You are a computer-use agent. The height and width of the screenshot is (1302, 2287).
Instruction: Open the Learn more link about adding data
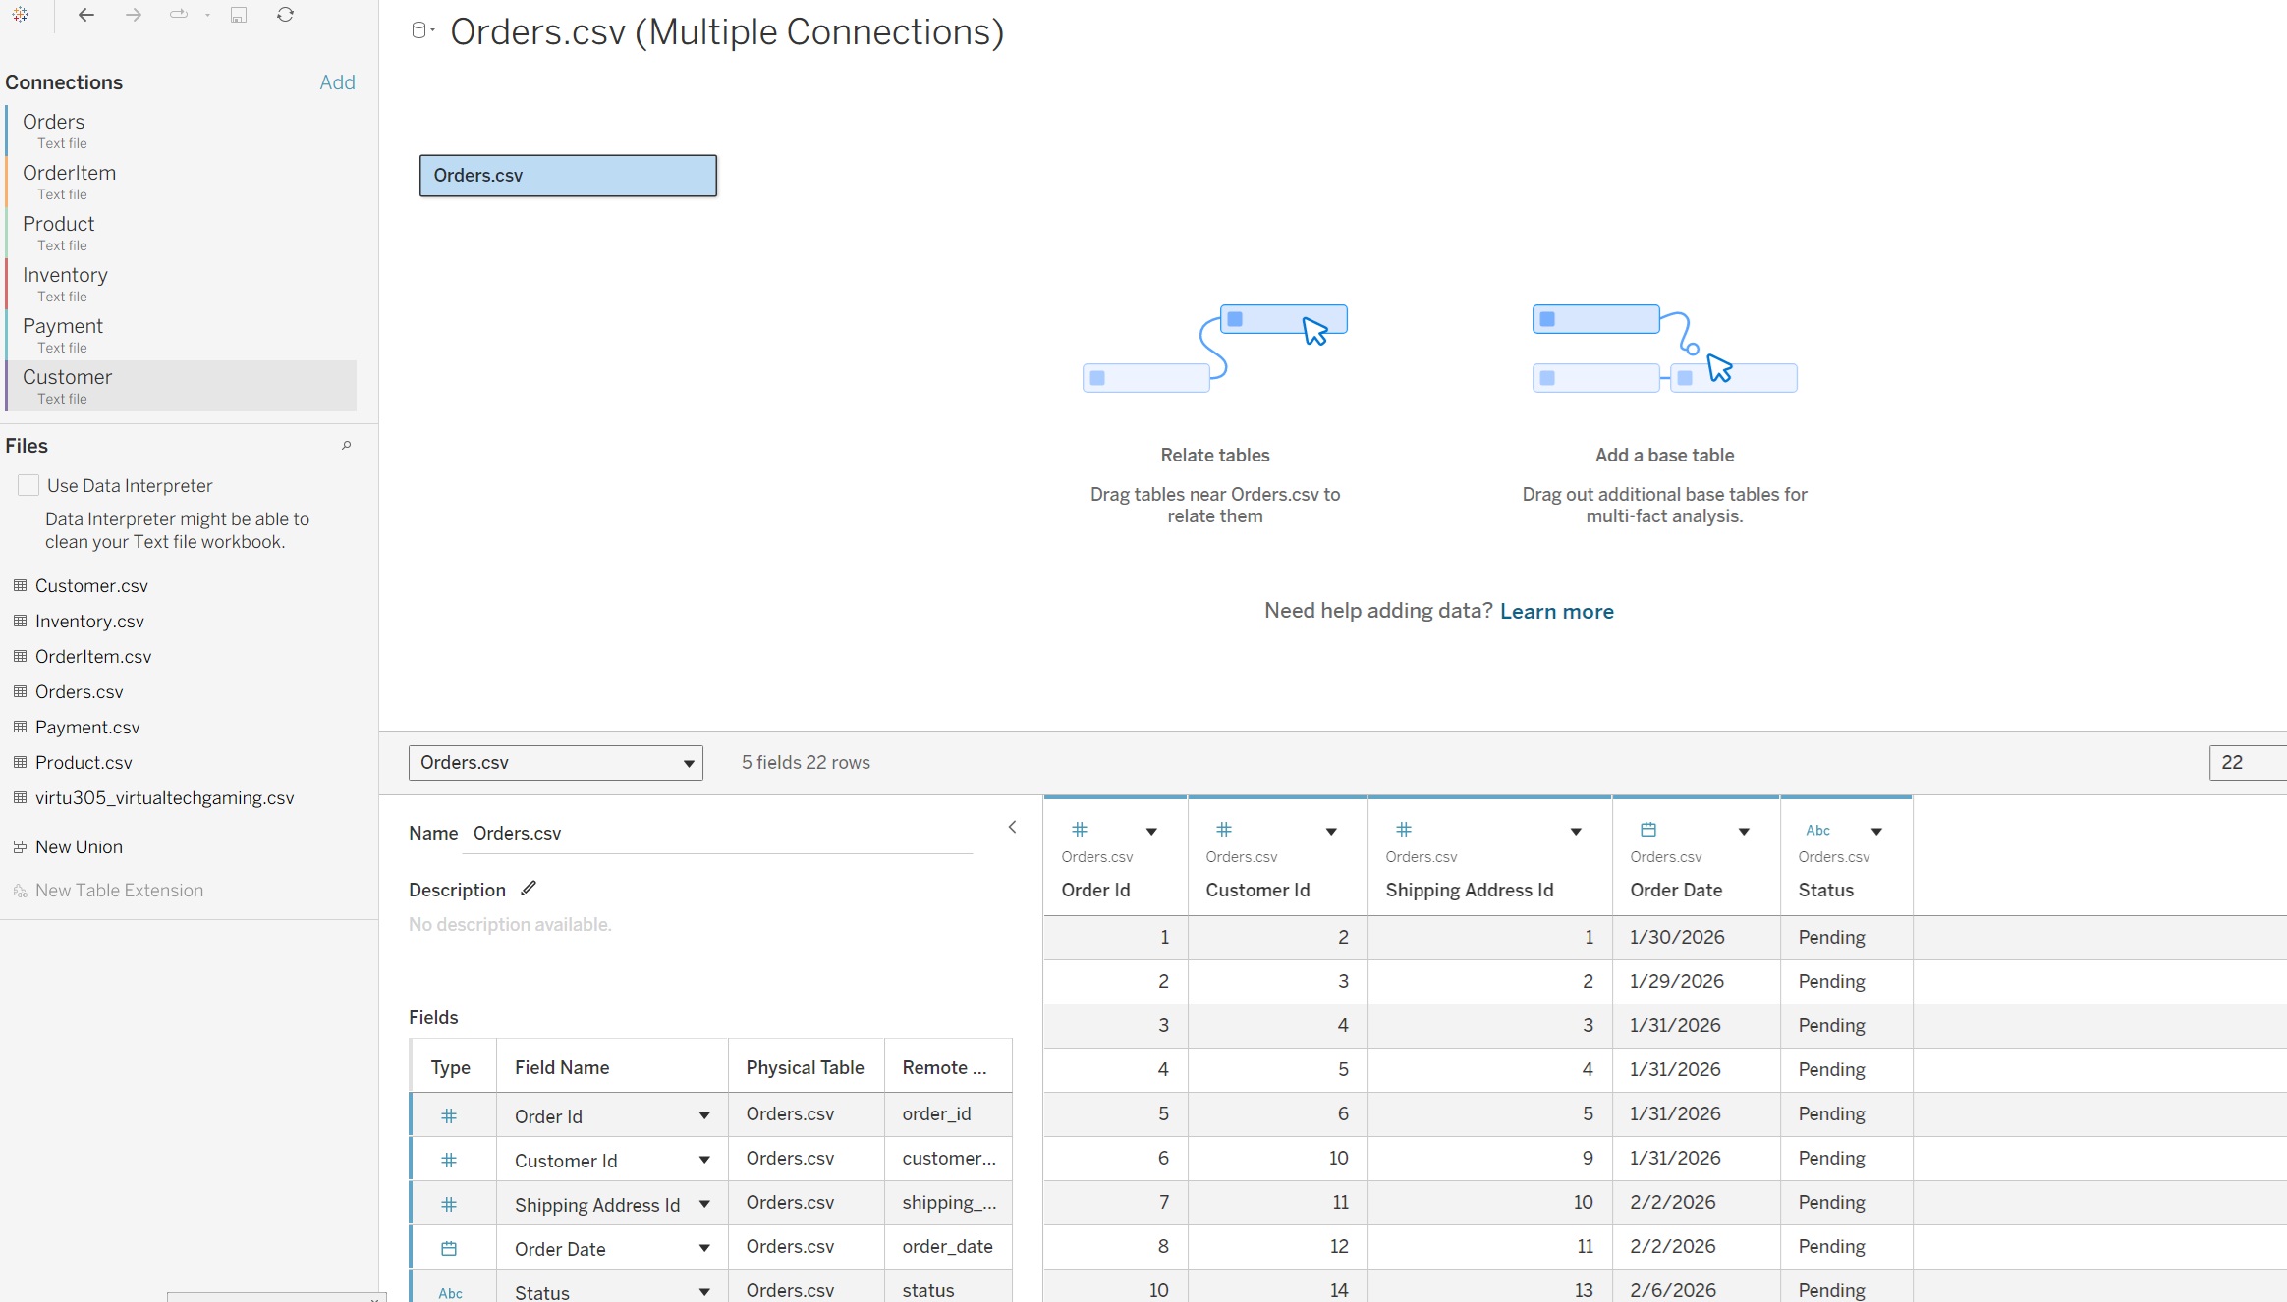pyautogui.click(x=1556, y=611)
